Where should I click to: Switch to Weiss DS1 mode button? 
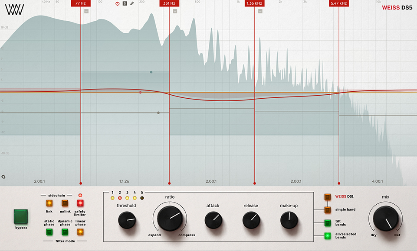coord(327,197)
